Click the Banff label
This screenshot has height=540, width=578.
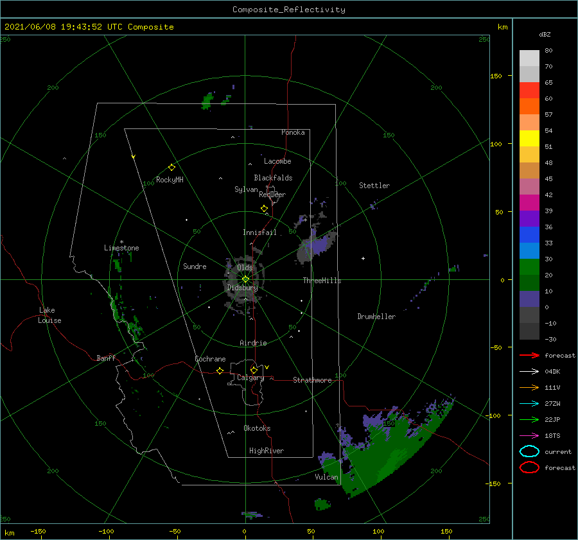pos(106,358)
